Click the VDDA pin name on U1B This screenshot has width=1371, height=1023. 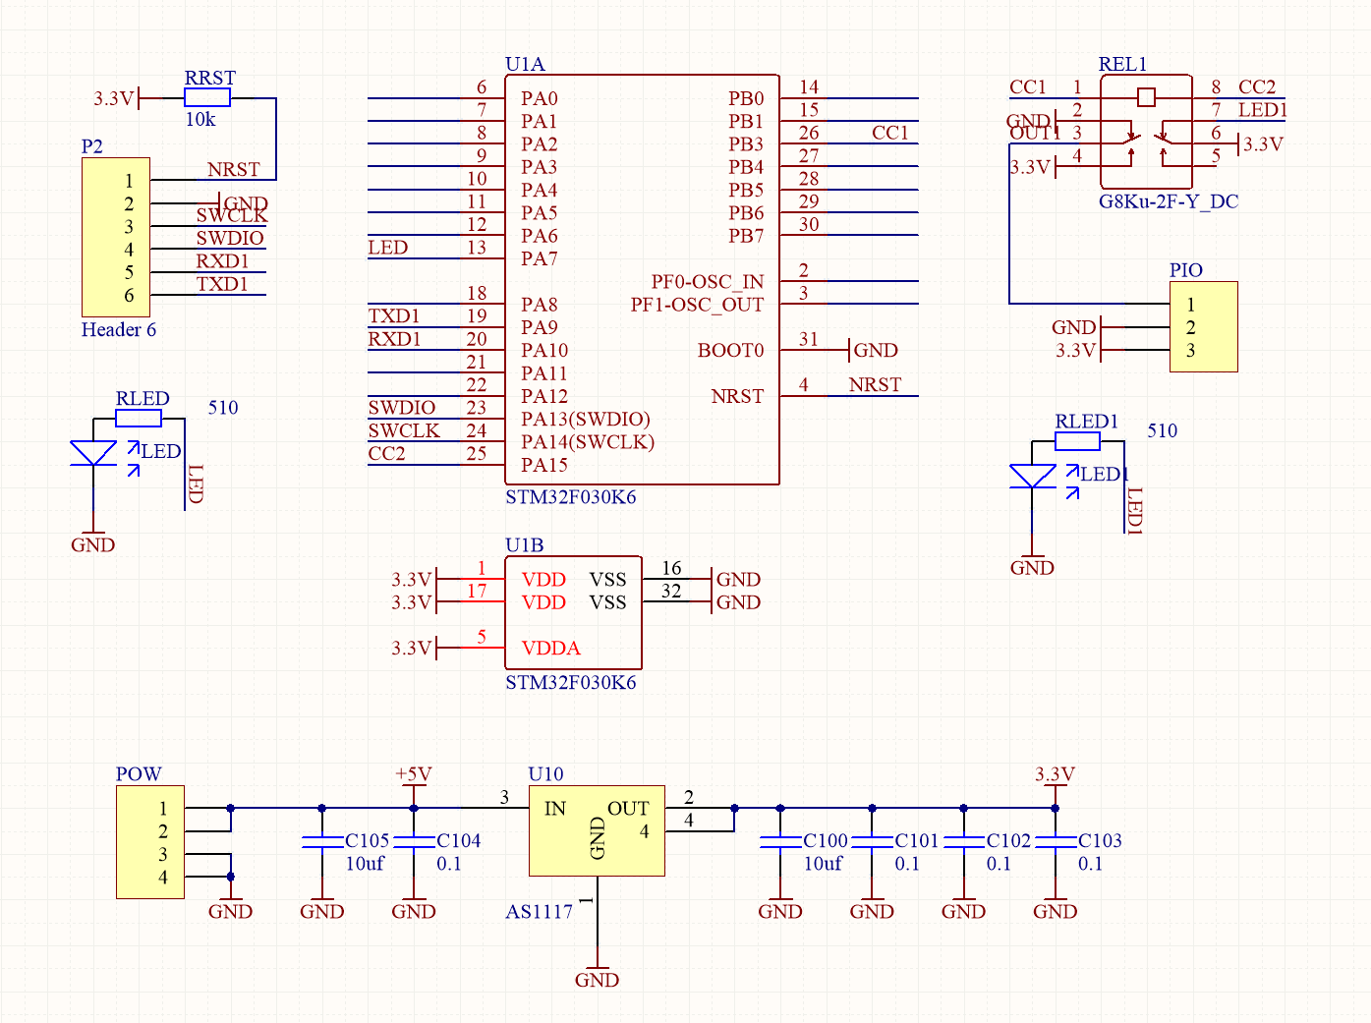coord(550,649)
